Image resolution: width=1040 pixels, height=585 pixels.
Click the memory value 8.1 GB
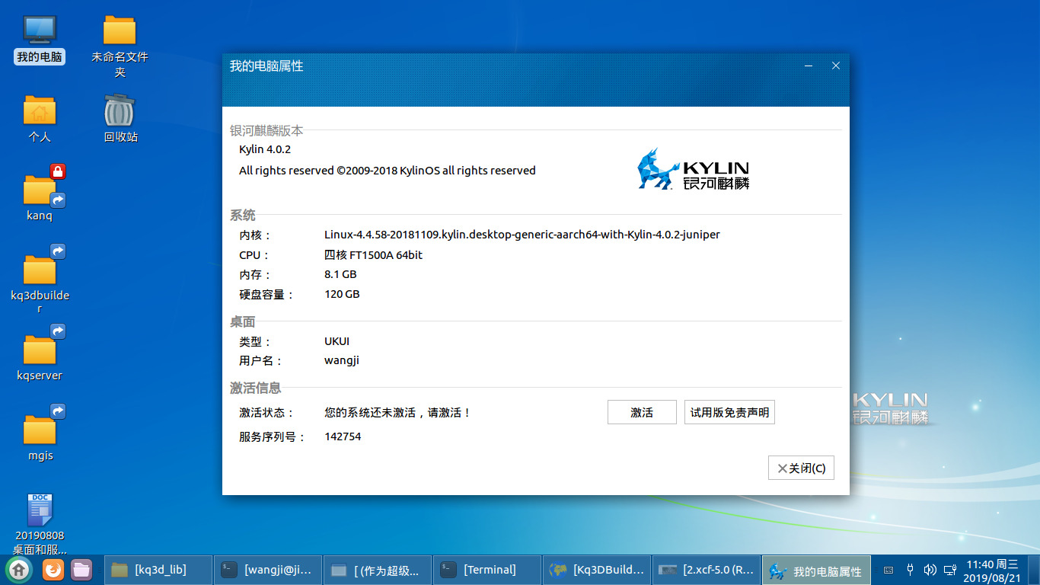pyautogui.click(x=340, y=274)
